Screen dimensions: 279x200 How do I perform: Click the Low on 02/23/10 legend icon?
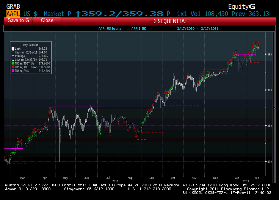pos(13,60)
